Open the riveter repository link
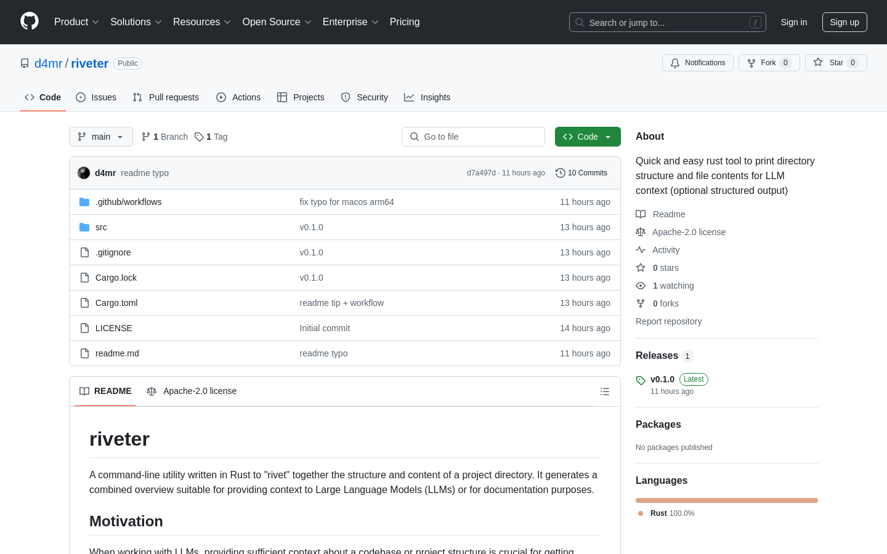The image size is (887, 554). [89, 63]
